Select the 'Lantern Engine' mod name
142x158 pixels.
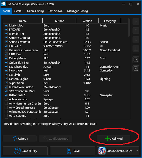coord(18,79)
